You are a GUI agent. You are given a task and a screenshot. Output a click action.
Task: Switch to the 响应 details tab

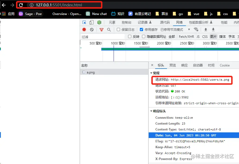[x=184, y=65]
